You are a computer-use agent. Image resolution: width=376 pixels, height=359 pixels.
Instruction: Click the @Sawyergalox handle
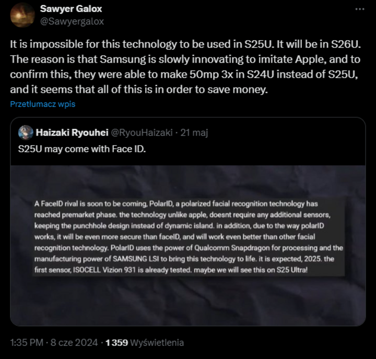coord(72,21)
